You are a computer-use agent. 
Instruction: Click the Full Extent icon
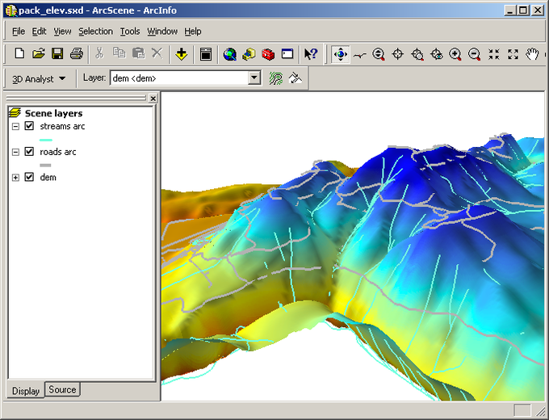click(513, 54)
